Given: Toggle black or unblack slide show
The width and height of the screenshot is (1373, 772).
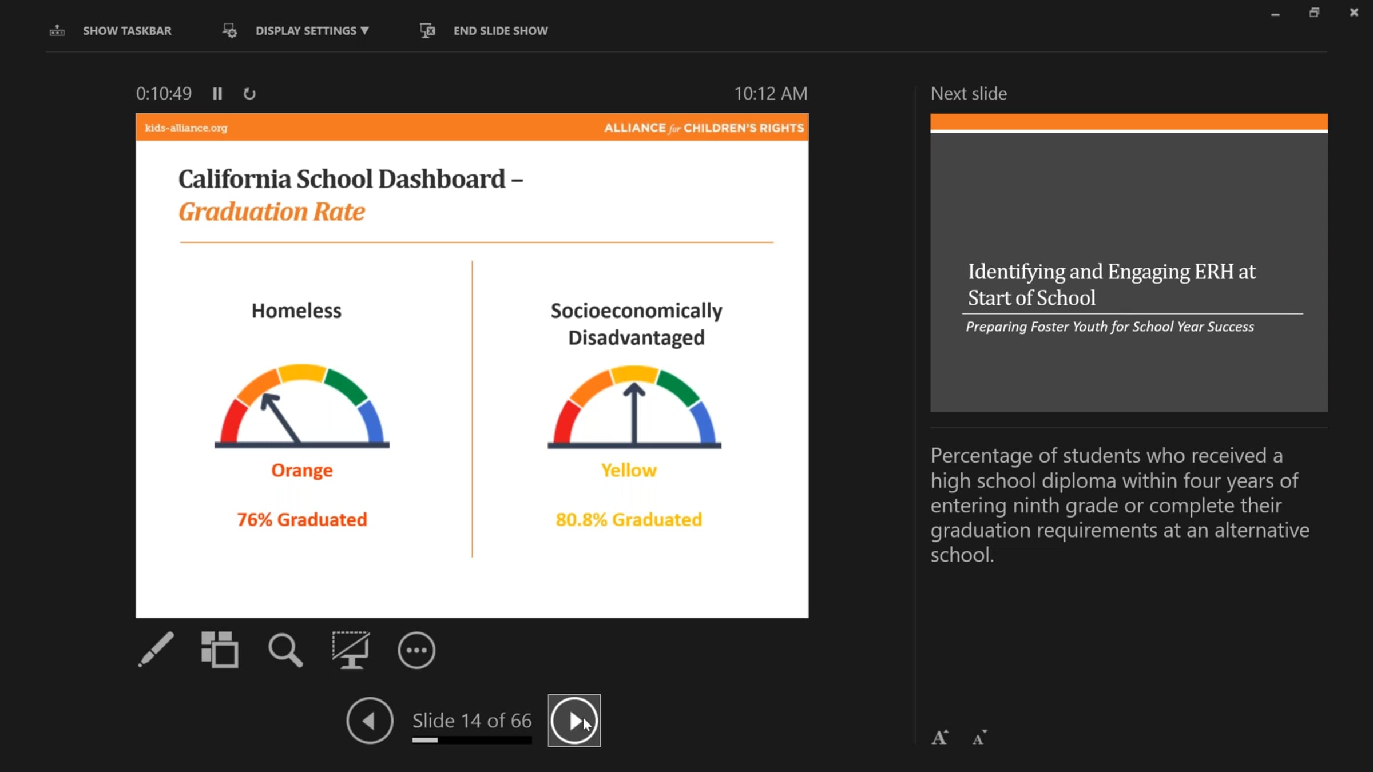Looking at the screenshot, I should point(351,650).
